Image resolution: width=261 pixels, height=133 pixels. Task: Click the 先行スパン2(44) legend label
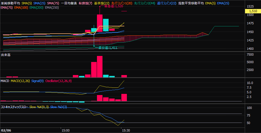(145, 3)
